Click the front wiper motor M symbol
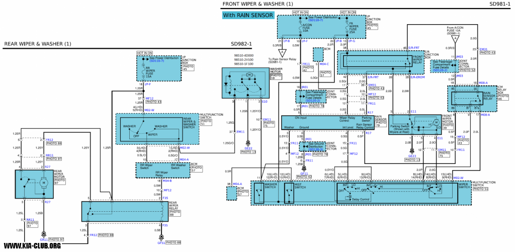The width and height of the screenshot is (515, 252). (x=437, y=122)
